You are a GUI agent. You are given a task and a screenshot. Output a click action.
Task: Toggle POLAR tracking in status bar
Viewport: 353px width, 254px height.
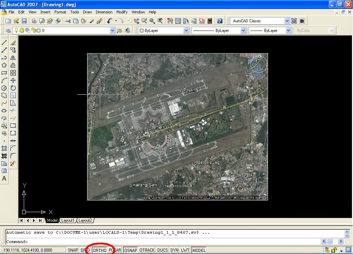point(115,250)
